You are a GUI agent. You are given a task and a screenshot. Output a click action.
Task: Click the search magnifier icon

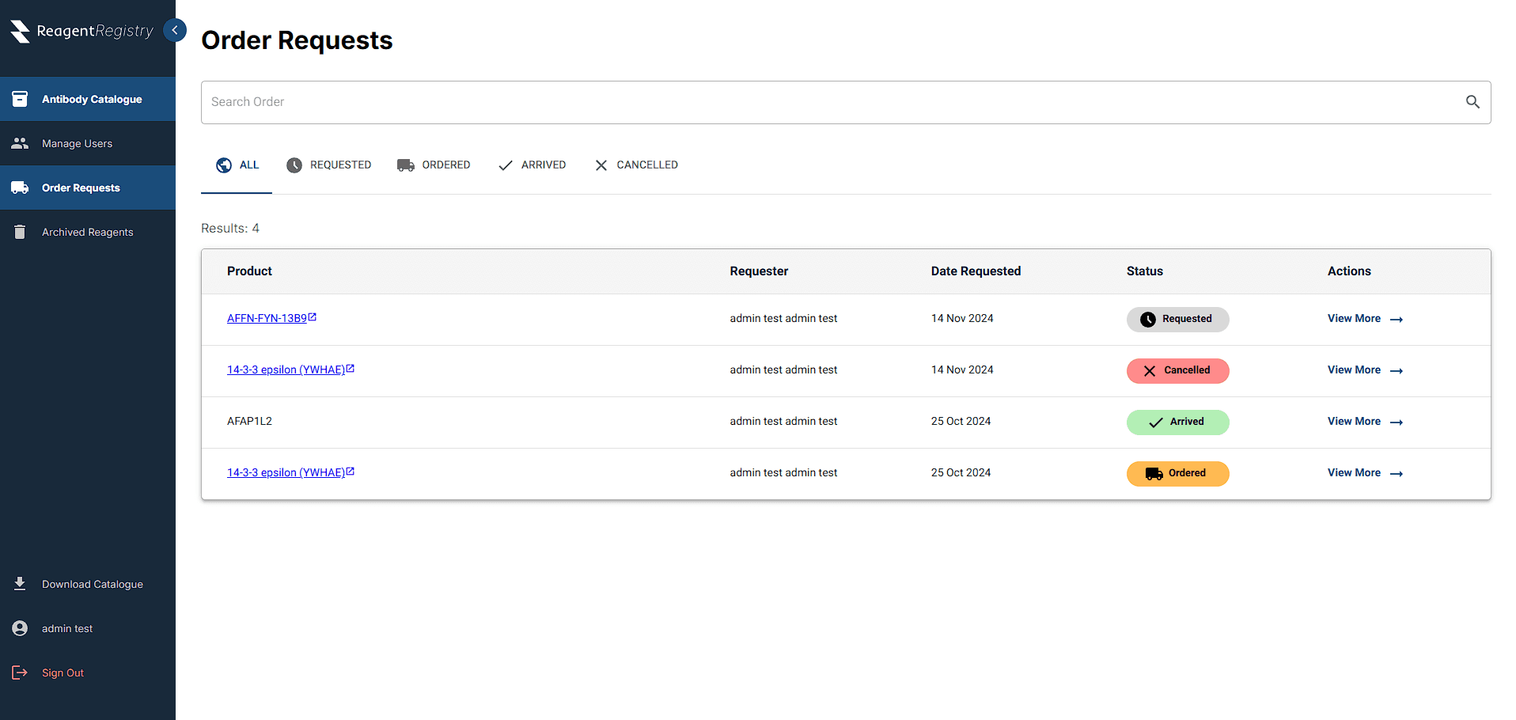[x=1472, y=102]
